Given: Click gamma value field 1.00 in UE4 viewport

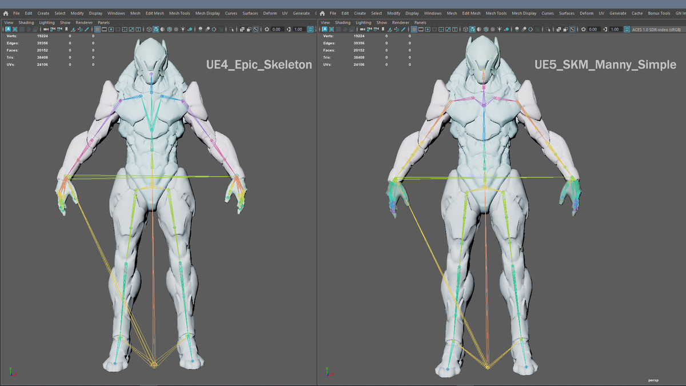Looking at the screenshot, I should (x=299, y=29).
